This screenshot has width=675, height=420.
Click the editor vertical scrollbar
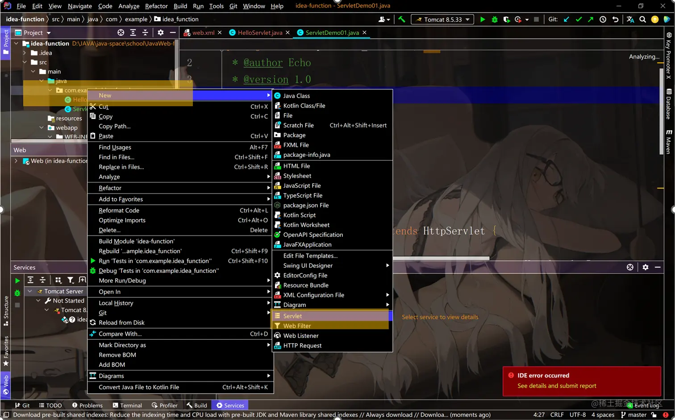pyautogui.click(x=662, y=111)
